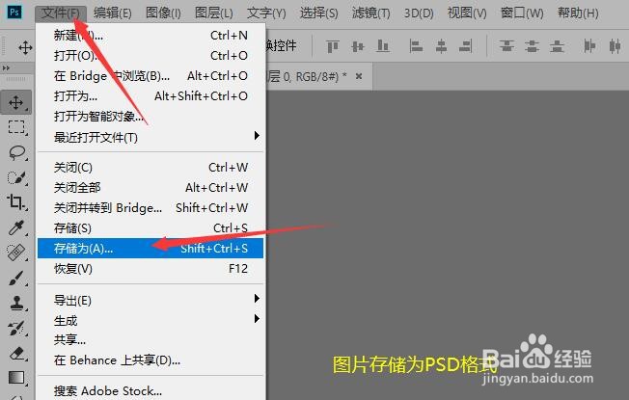629x400 pixels.
Task: Select the Eyedropper tool
Action: (x=16, y=227)
